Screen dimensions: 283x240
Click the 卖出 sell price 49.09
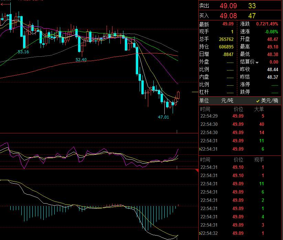[228, 6]
